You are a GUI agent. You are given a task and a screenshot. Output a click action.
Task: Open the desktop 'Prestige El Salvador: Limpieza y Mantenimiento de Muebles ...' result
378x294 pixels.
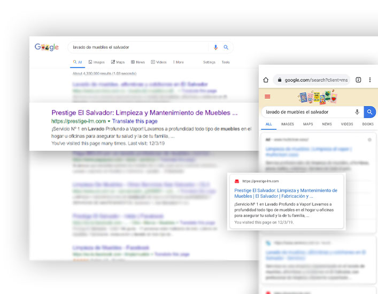click(144, 113)
